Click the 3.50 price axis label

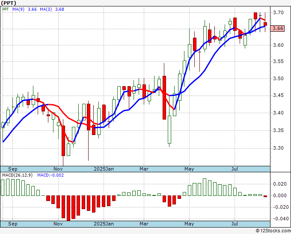tap(278, 78)
